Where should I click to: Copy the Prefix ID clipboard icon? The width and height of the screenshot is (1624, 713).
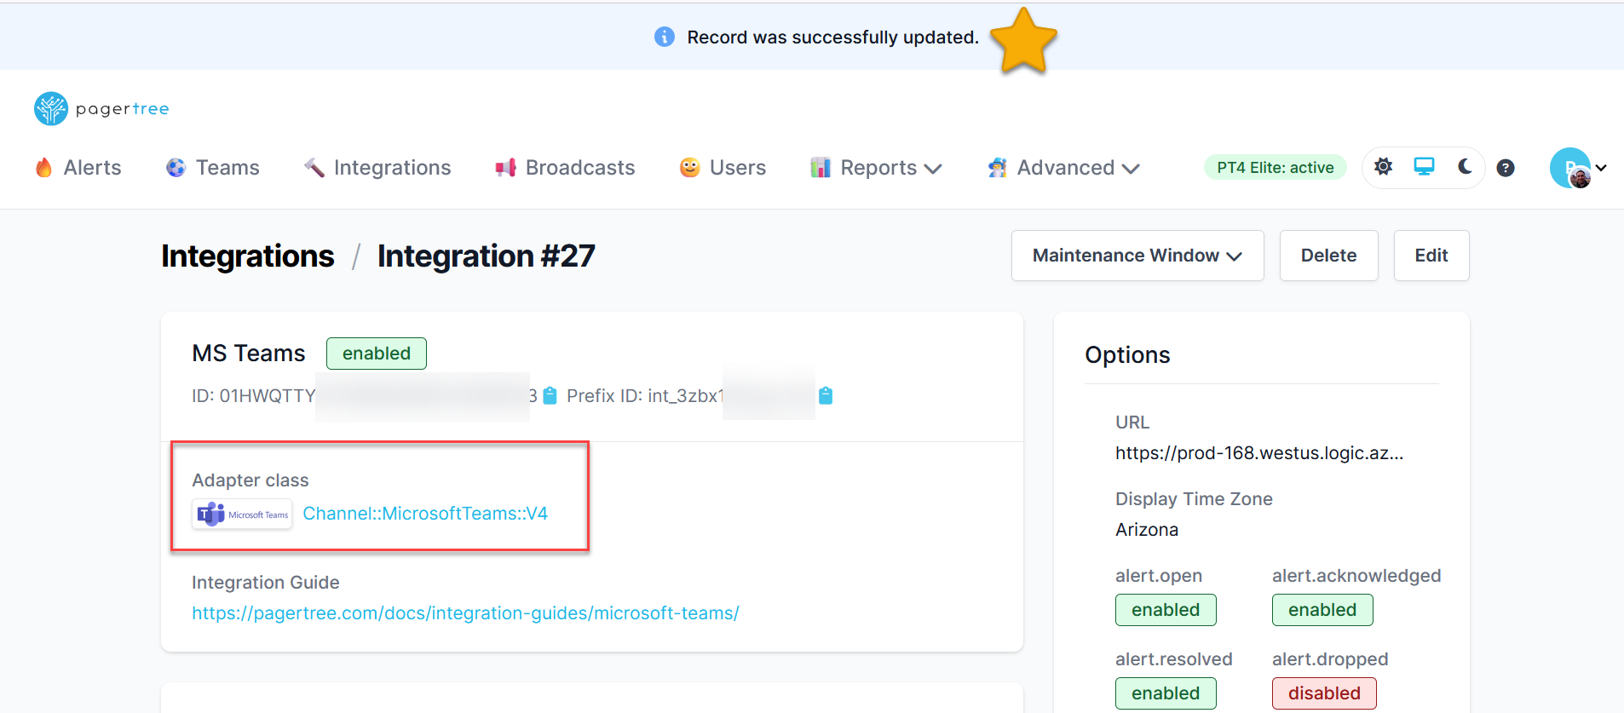pos(826,395)
